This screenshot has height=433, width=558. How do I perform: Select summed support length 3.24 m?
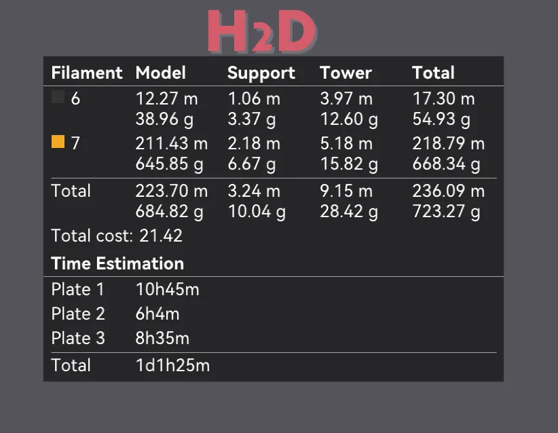click(x=254, y=191)
